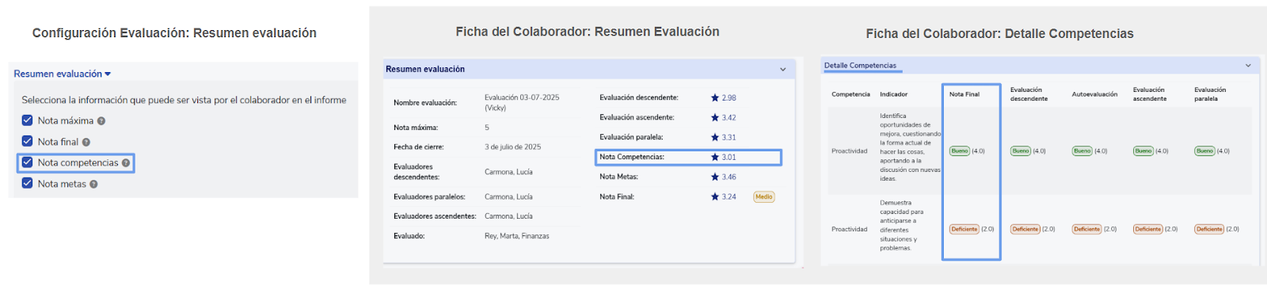The width and height of the screenshot is (1267, 290).
Task: Click Proactividad in the Demuestra capacidad row
Action: 850,229
